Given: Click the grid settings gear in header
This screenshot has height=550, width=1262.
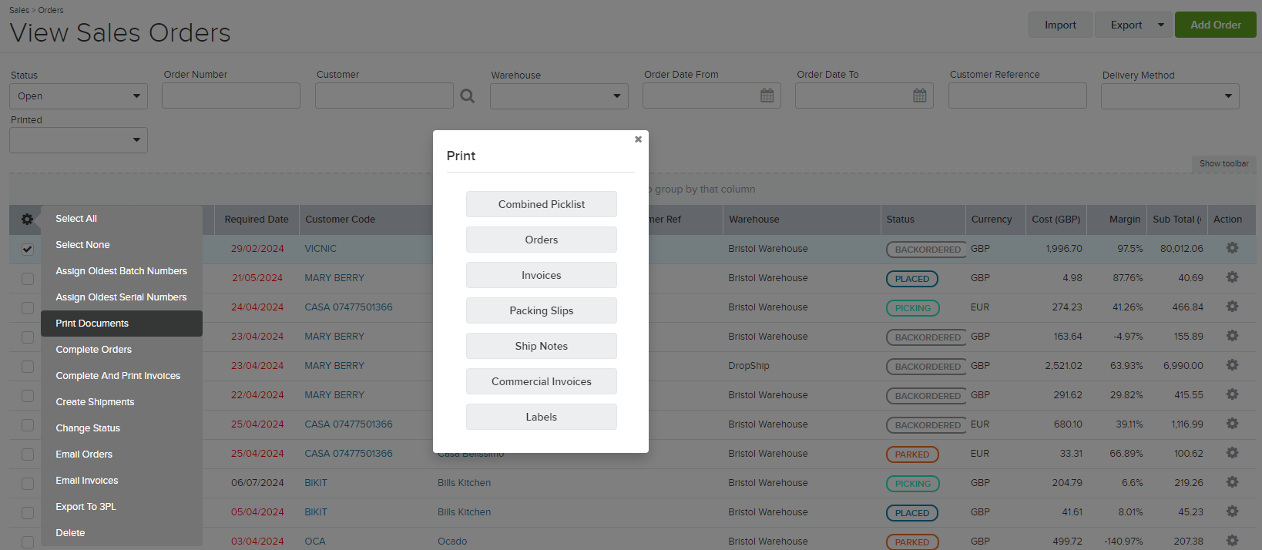Looking at the screenshot, I should coord(27,220).
